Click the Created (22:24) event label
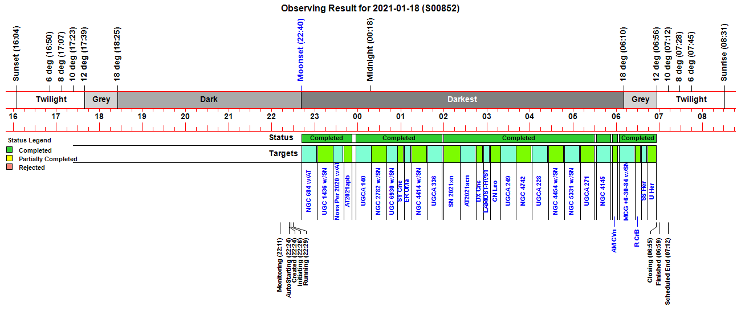Viewport: 741px width, 319px height. (x=295, y=260)
